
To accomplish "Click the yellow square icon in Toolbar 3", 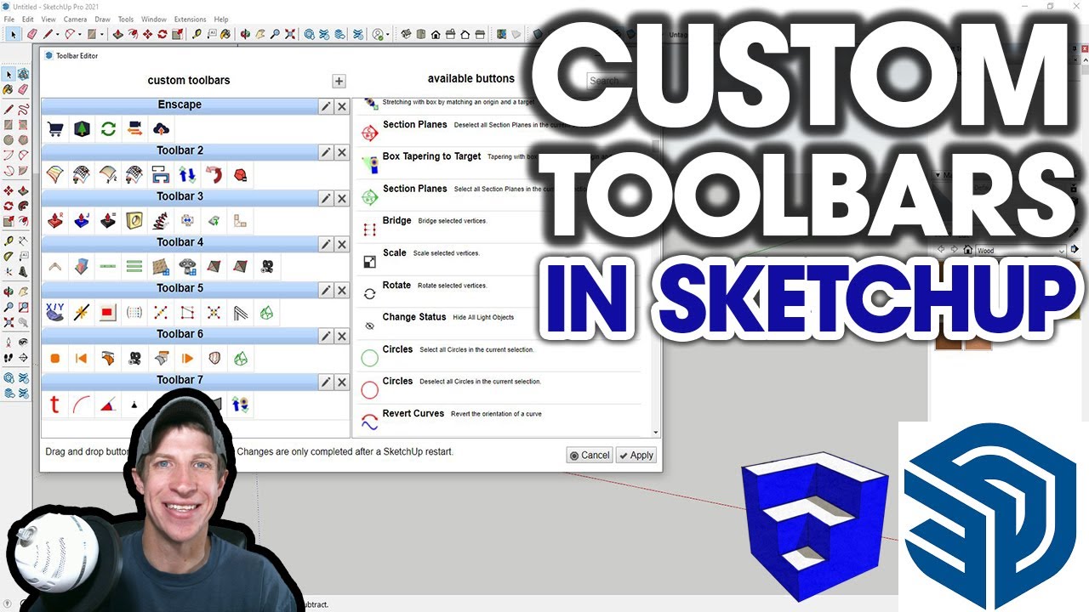I will coord(134,221).
